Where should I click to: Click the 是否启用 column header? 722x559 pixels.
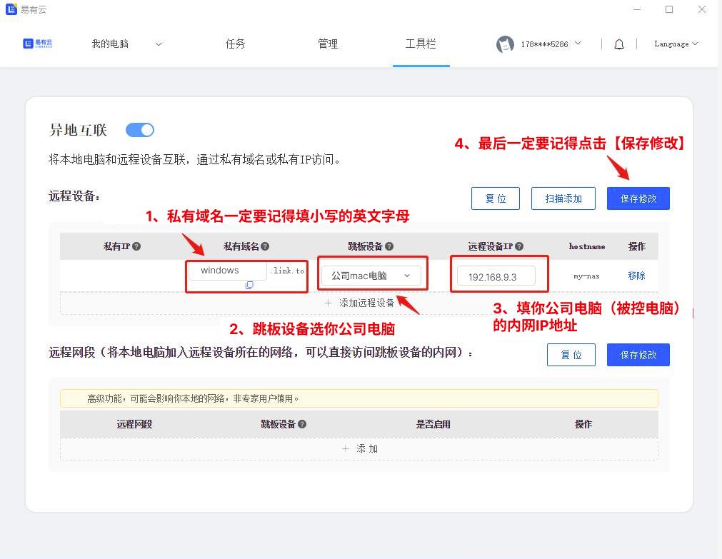click(x=433, y=424)
